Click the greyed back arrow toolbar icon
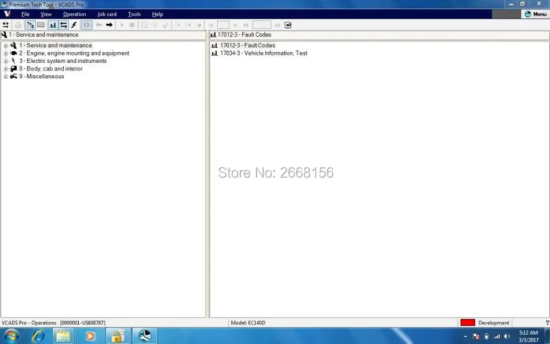 coord(99,25)
